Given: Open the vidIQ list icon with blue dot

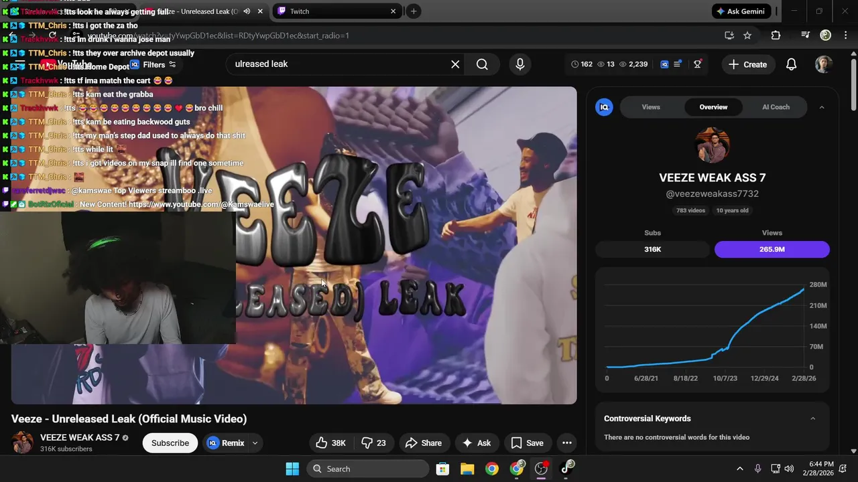Looking at the screenshot, I should point(678,64).
